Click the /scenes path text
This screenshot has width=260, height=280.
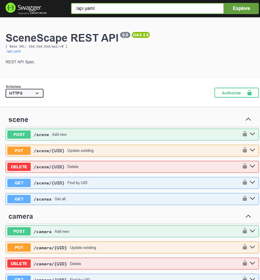43,199
